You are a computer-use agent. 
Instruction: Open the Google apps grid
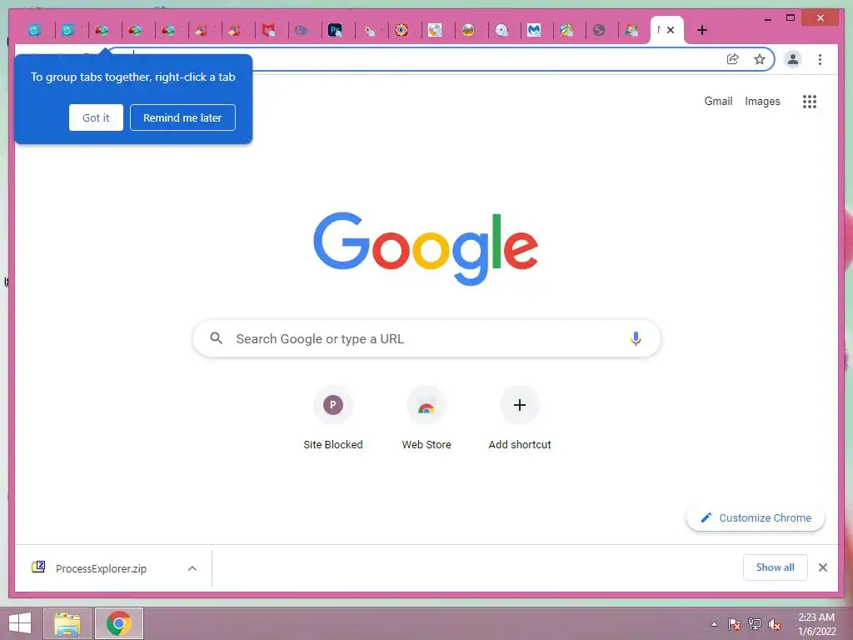click(810, 101)
